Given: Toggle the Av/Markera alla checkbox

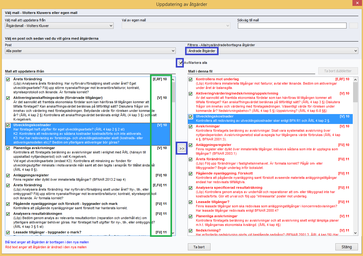Looking at the screenshot, I should click(x=181, y=63).
